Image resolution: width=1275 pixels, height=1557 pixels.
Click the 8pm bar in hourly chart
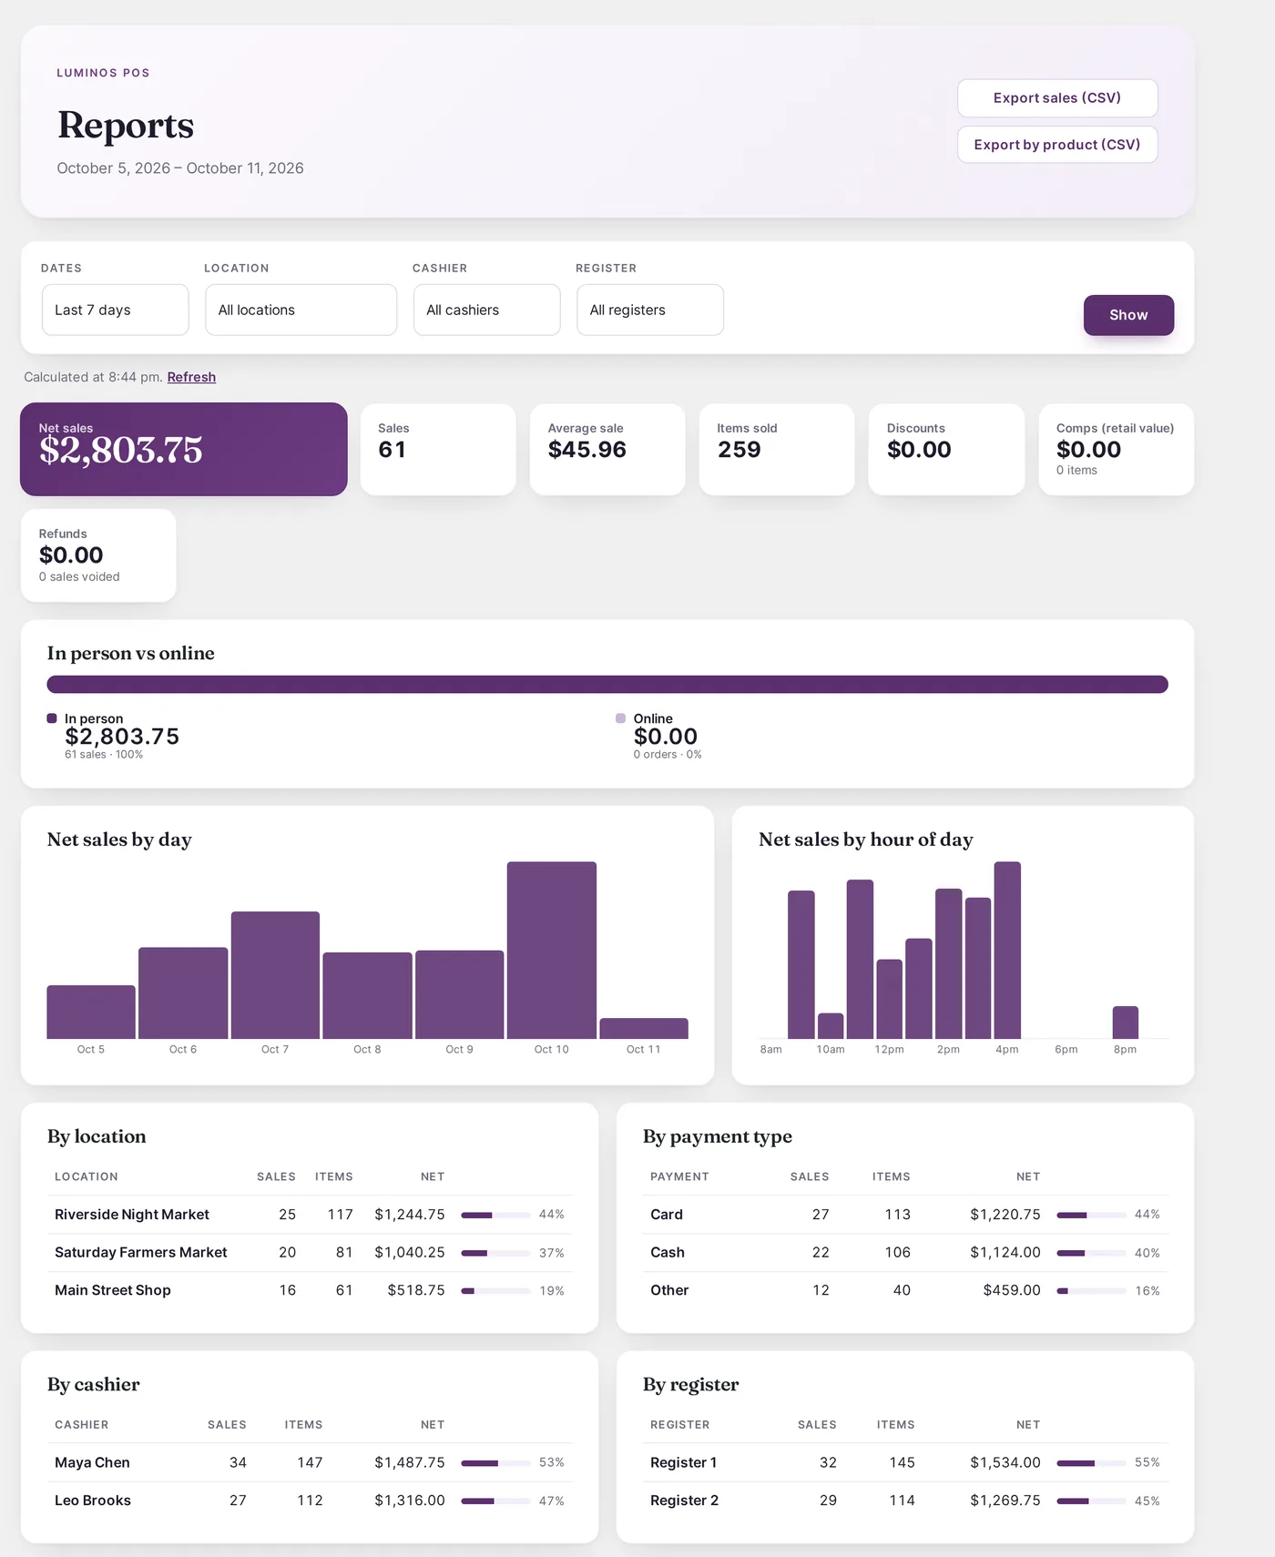point(1126,1023)
